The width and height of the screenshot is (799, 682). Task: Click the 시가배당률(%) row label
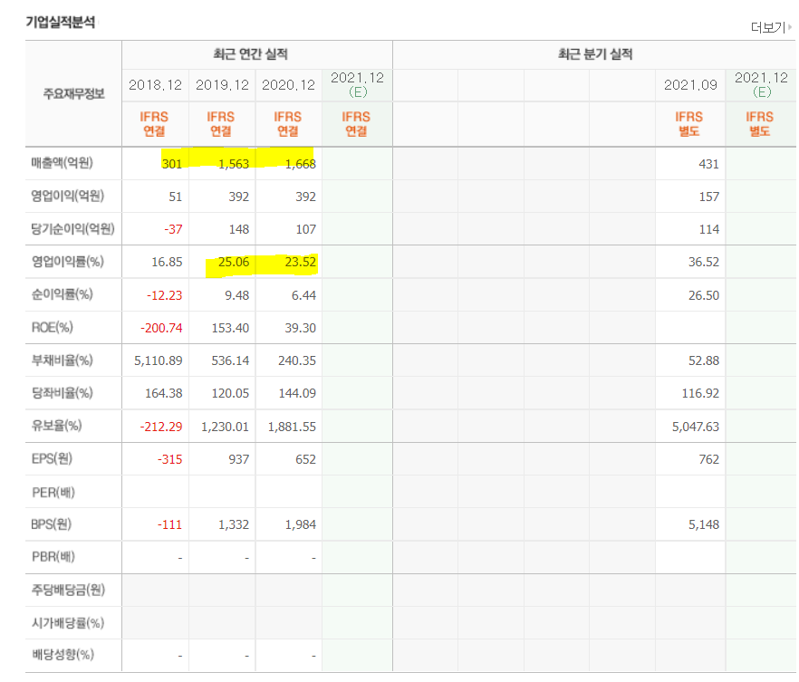[68, 623]
